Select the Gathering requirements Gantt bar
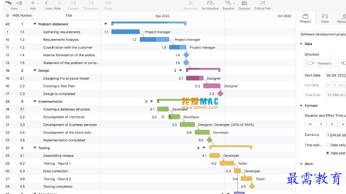The image size is (346, 194). 126,32
